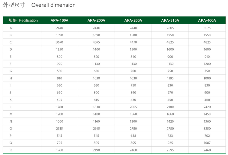Viewport: 228px width, 155px height.
Task: Click the cell containing 3250
Action: [207, 129]
